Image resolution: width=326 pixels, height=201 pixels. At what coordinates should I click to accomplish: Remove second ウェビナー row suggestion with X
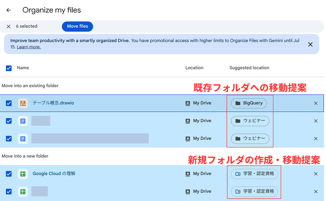[x=315, y=139]
